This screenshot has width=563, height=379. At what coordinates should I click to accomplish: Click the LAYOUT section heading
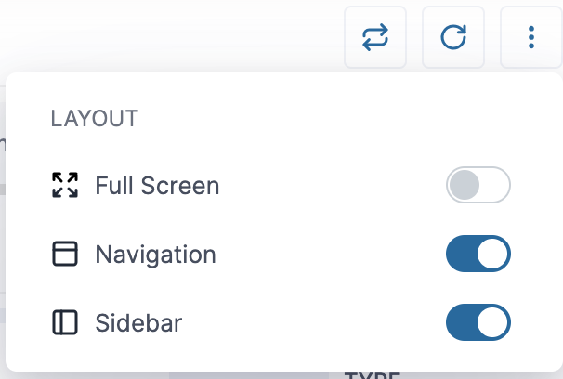tap(94, 118)
